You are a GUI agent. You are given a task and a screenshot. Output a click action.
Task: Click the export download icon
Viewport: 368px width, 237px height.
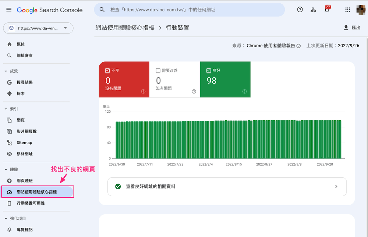click(x=346, y=28)
